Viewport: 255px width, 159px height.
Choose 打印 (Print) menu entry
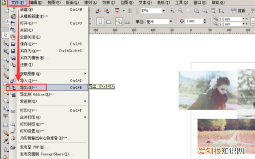(49, 111)
